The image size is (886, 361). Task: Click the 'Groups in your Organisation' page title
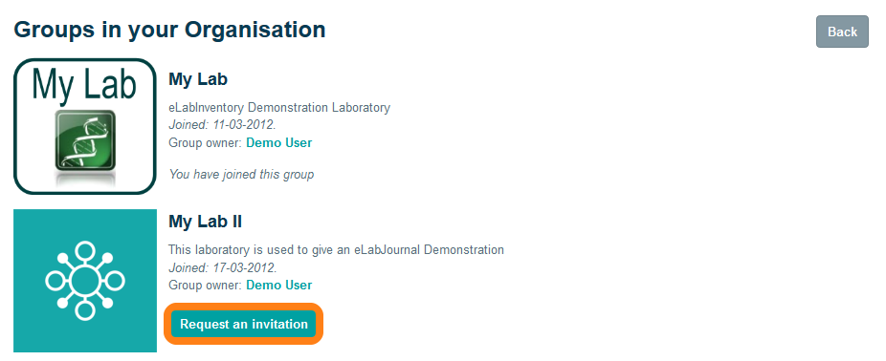(169, 30)
